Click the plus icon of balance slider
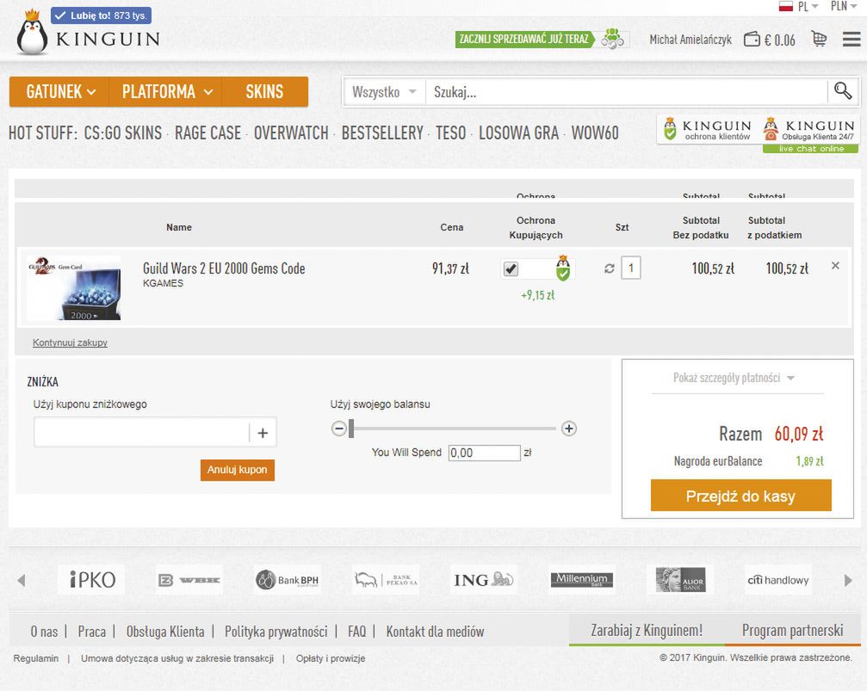867x691 pixels. tap(569, 429)
